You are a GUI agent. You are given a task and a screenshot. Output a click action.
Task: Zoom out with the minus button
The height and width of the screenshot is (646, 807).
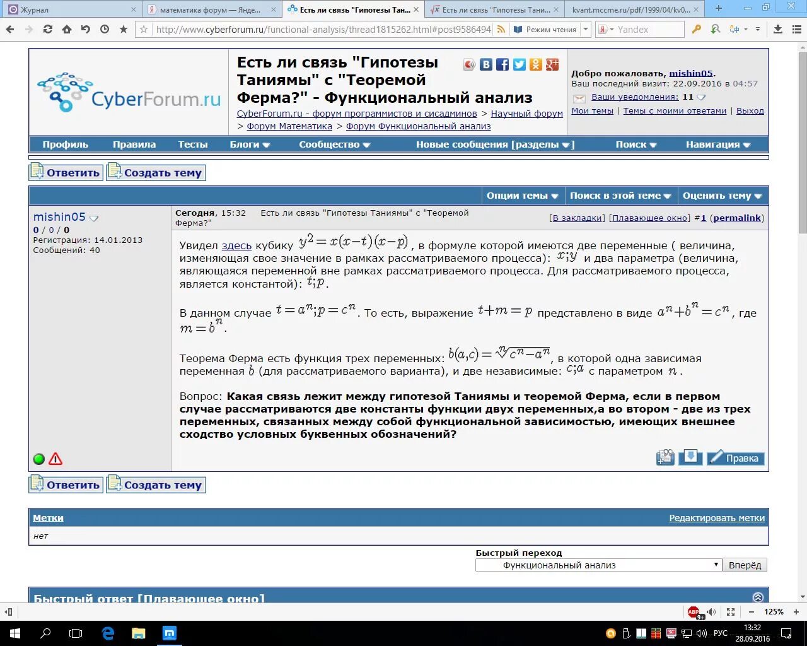751,612
